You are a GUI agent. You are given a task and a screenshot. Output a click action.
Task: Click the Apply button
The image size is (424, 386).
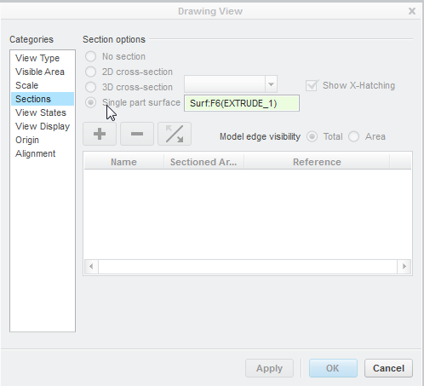tap(269, 368)
